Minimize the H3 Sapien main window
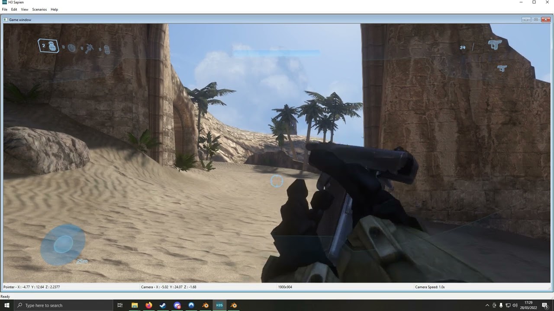Screen dimensions: 554x311 tap(521, 3)
